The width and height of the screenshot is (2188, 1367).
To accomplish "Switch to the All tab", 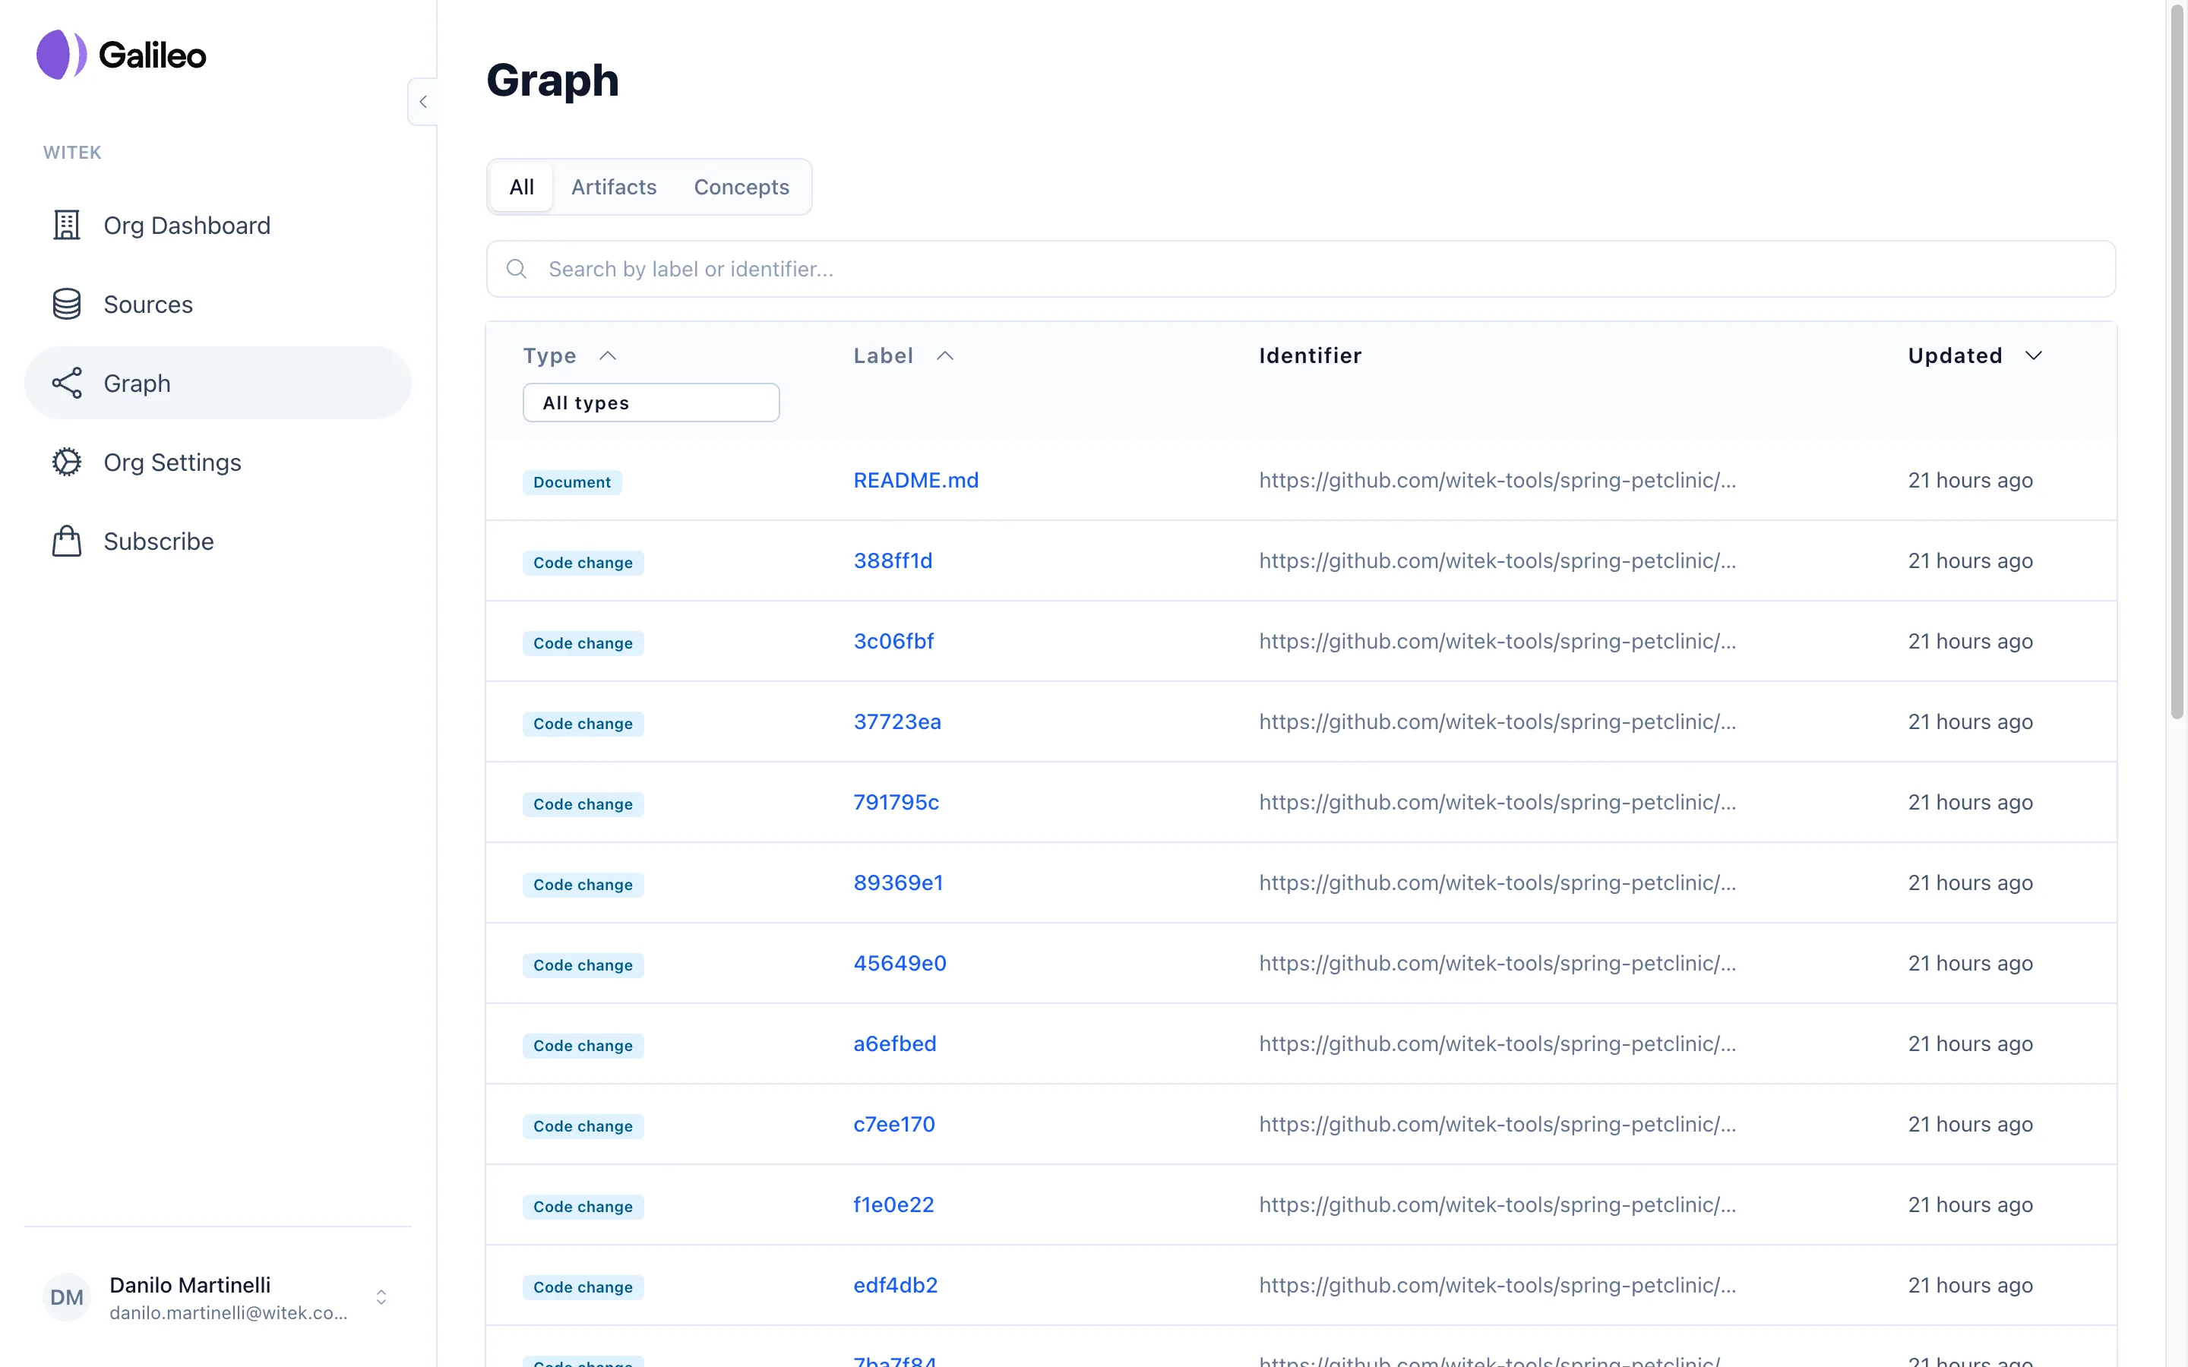I will click(522, 187).
